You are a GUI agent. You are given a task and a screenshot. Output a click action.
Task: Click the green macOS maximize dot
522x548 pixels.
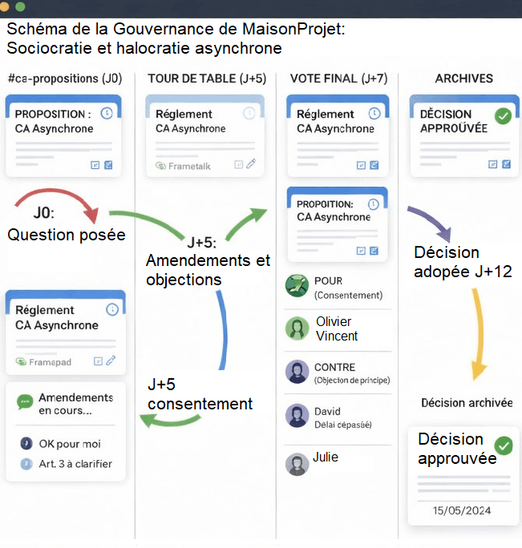click(22, 6)
